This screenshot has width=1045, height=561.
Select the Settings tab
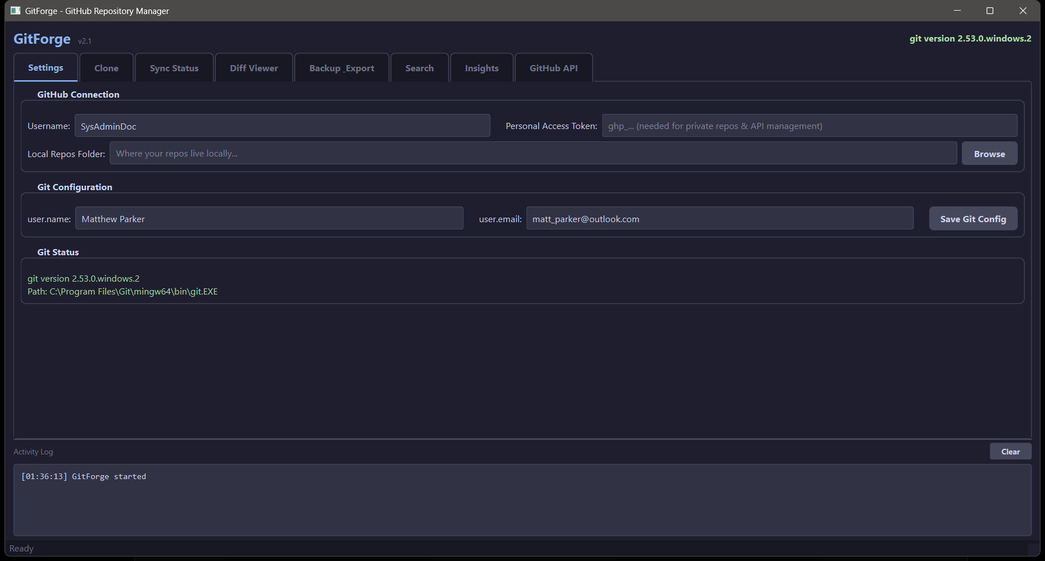coord(46,67)
